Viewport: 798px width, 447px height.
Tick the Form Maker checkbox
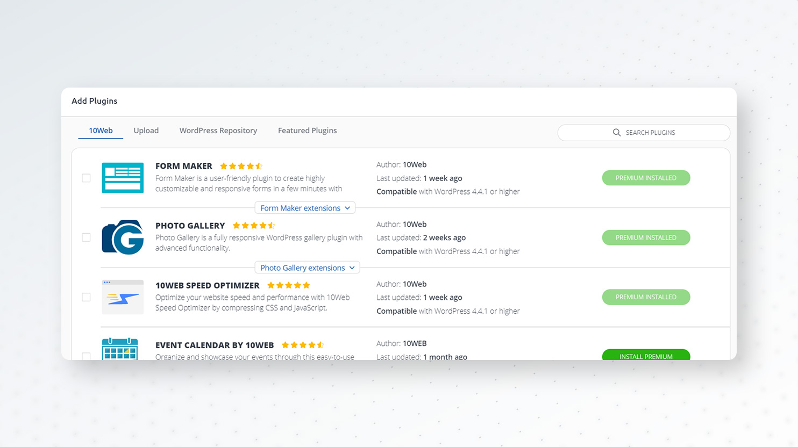[x=86, y=178]
